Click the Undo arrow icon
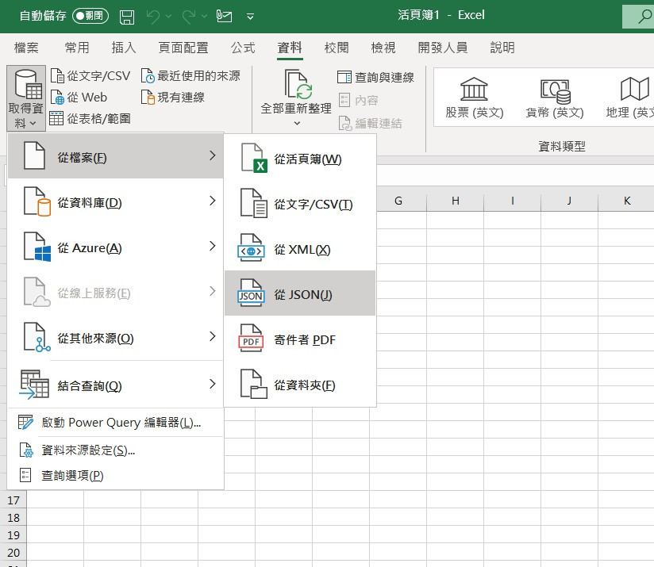Screen dimensions: 654x567 tap(153, 16)
